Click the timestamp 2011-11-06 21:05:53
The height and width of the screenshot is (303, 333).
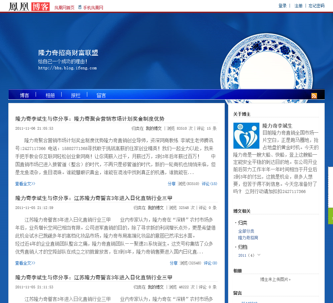(34, 128)
